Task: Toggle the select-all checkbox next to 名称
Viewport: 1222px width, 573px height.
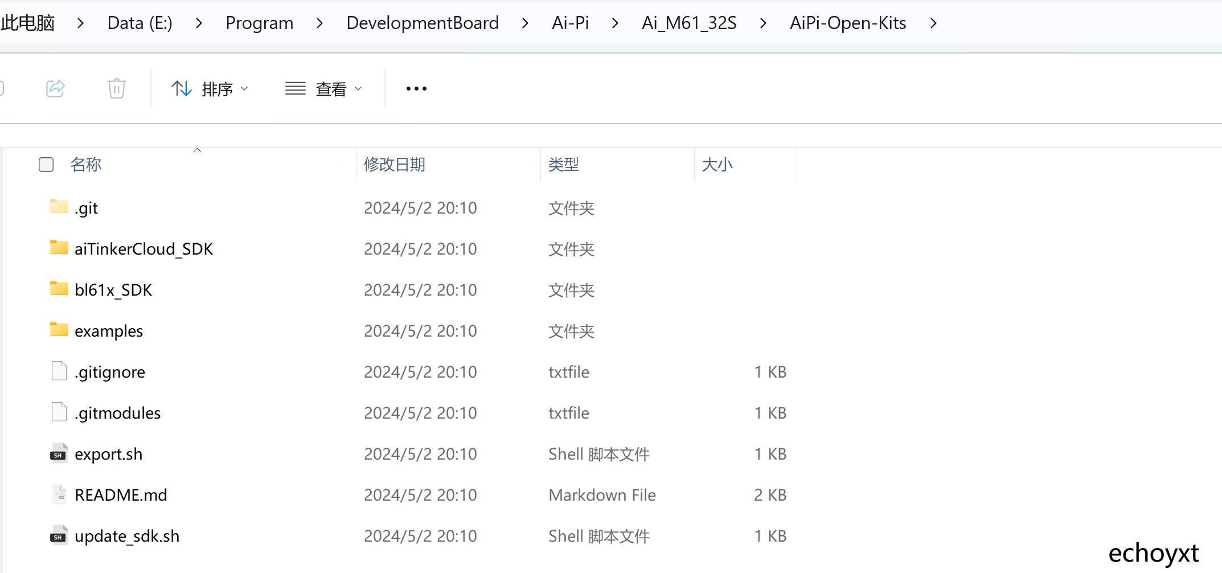Action: pyautogui.click(x=46, y=165)
